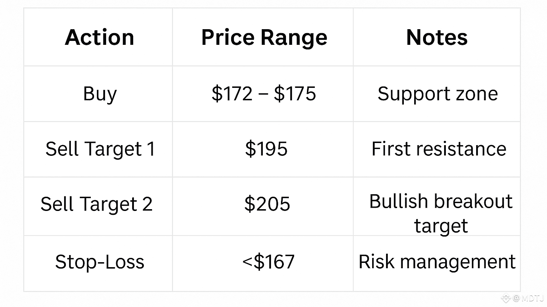The height and width of the screenshot is (307, 547).
Task: Click the <$167 stop-loss price
Action: coord(269,262)
